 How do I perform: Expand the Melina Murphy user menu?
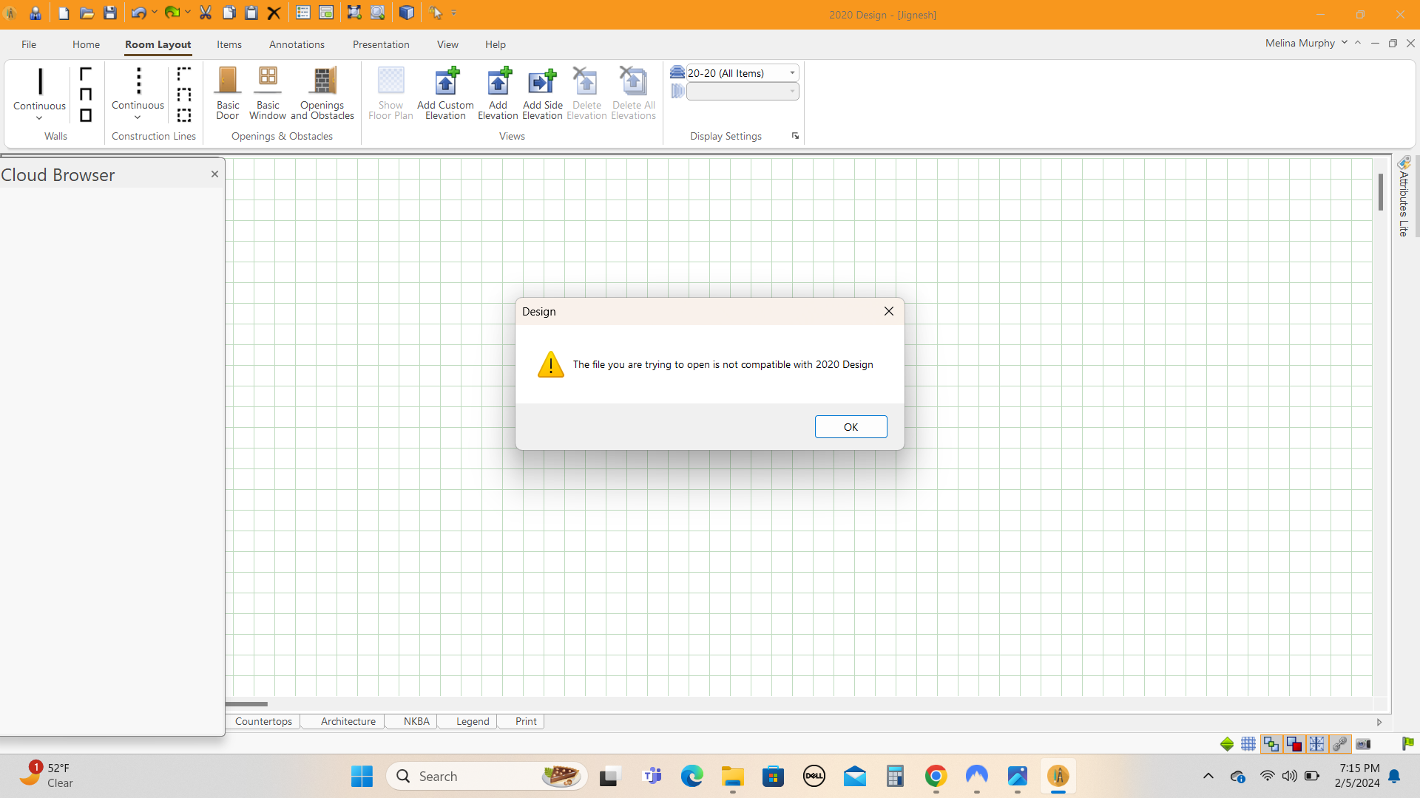click(1344, 43)
